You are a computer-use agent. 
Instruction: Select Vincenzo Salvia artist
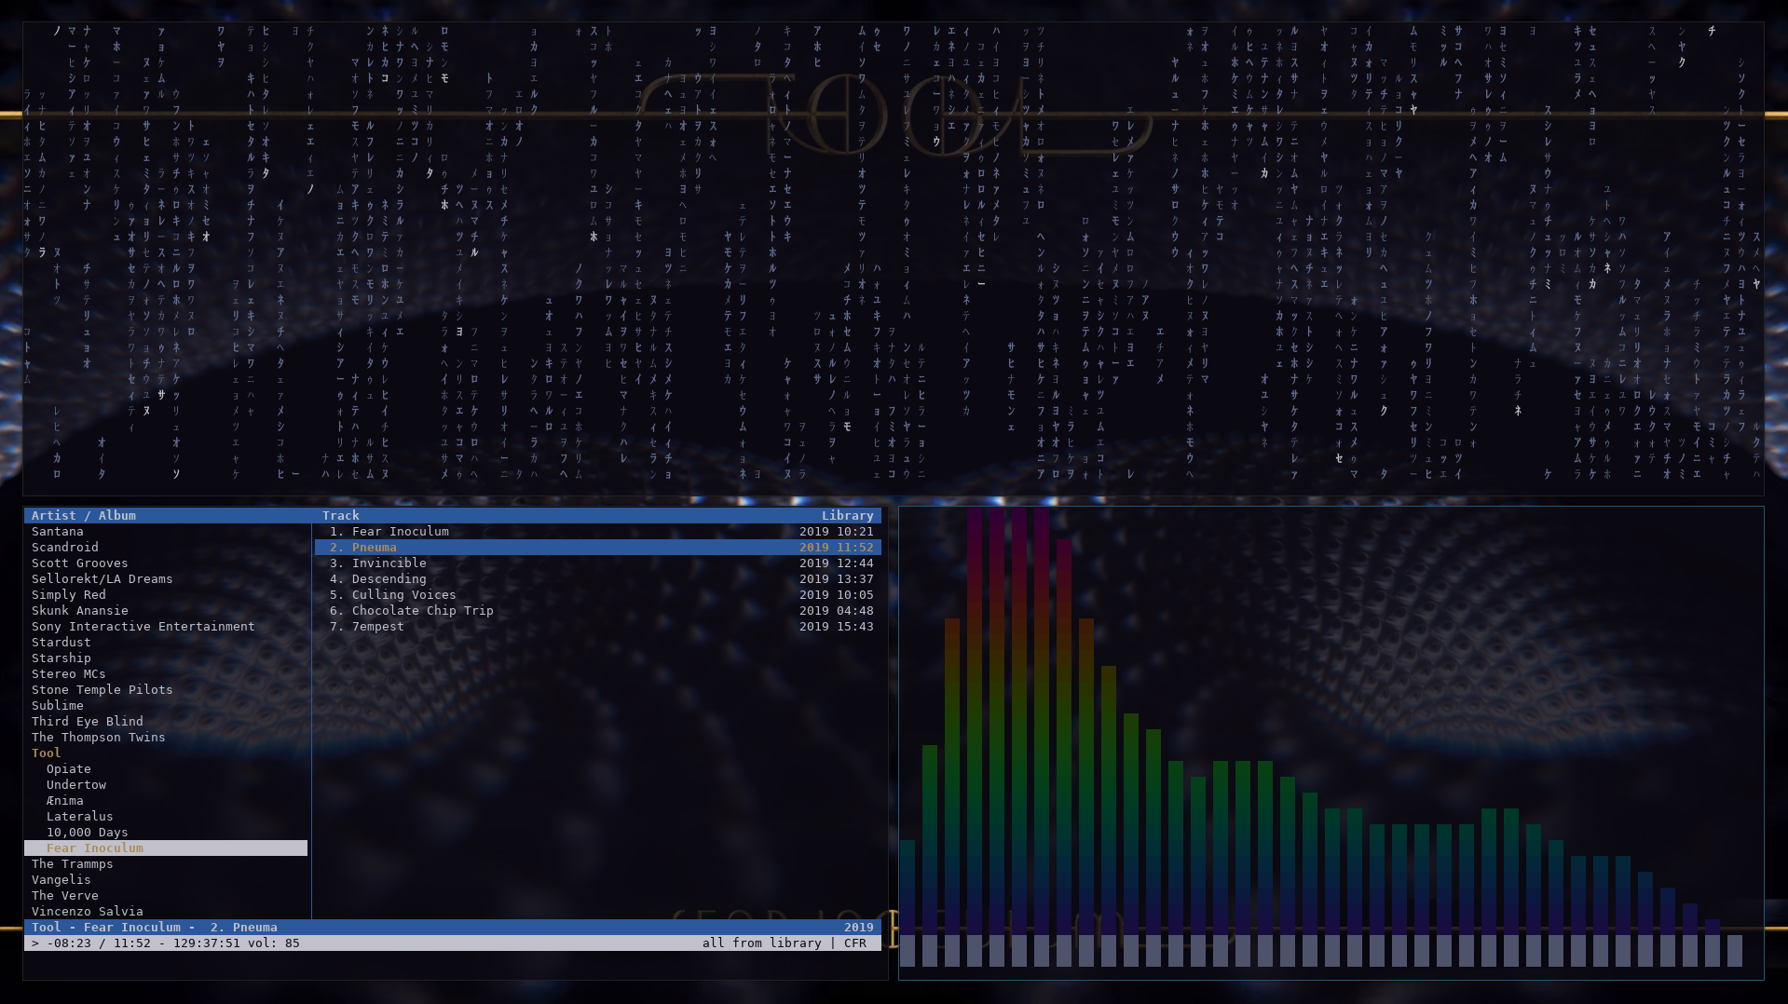coord(87,912)
